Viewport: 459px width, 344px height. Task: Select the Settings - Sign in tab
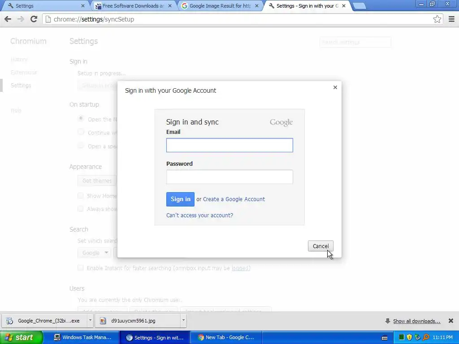point(307,5)
